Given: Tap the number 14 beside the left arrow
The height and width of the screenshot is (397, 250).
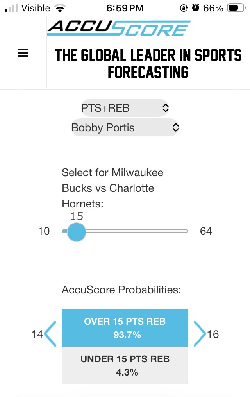Looking at the screenshot, I should coord(37,334).
